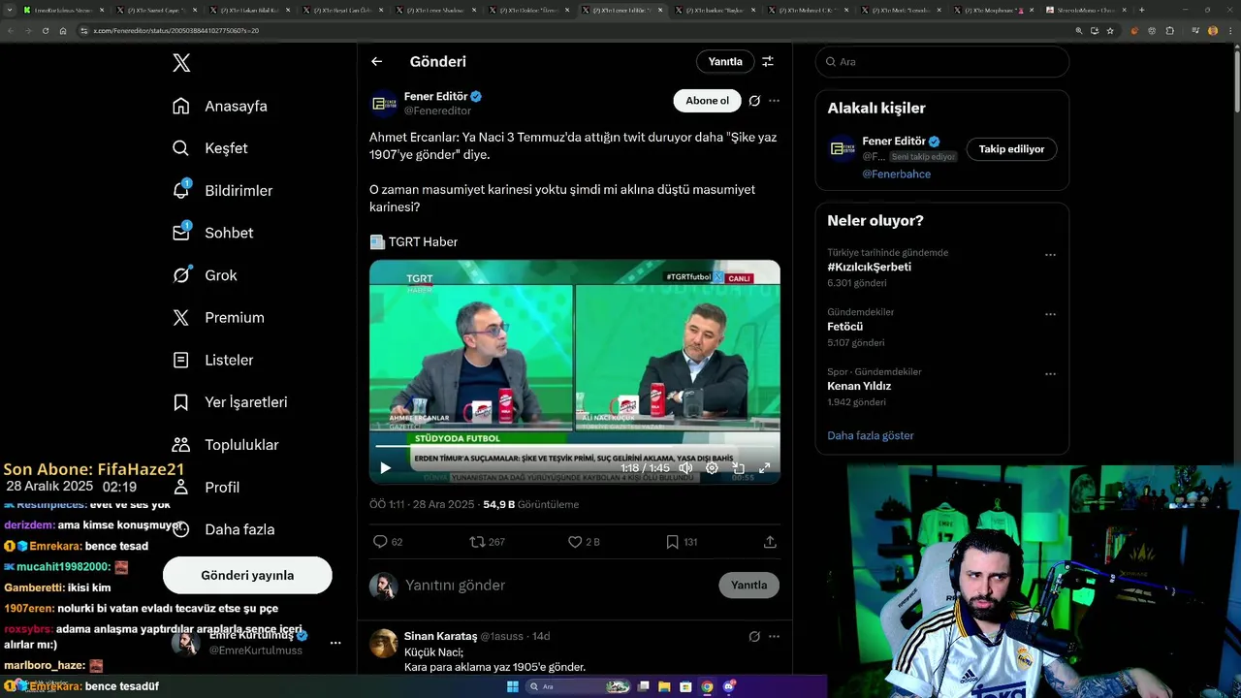
Task: Bookmark the post showing 131
Action: coord(682,542)
